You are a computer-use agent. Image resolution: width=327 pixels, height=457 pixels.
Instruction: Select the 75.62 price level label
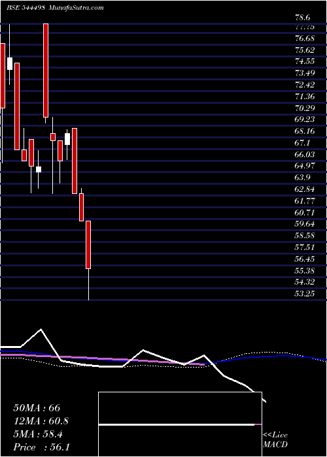(305, 50)
